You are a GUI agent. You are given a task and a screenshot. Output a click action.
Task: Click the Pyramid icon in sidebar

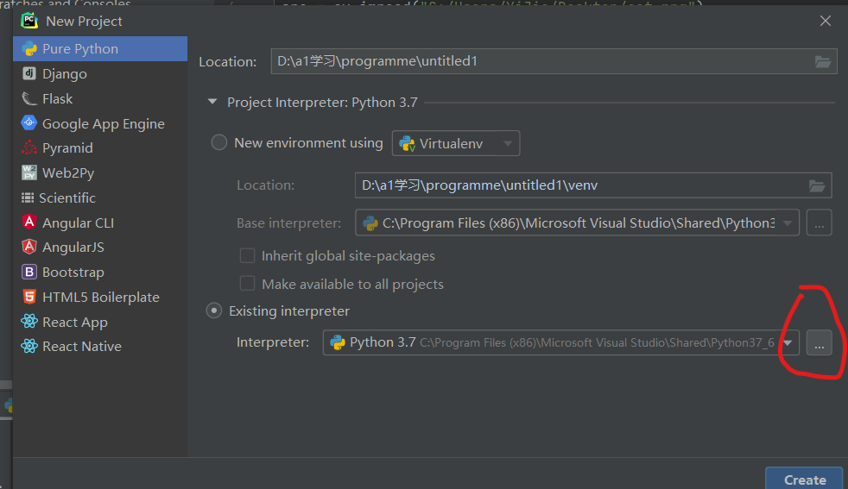[x=29, y=147]
